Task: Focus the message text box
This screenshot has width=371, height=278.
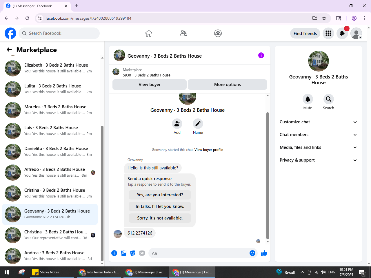Action: click(199, 253)
